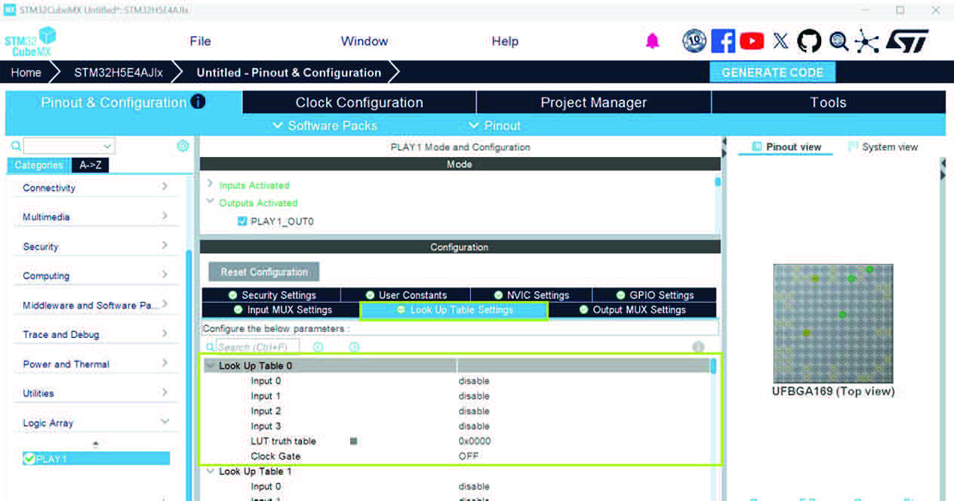Viewport: 954px width, 501px height.
Task: Open the Software Packs dropdown
Action: 325,125
